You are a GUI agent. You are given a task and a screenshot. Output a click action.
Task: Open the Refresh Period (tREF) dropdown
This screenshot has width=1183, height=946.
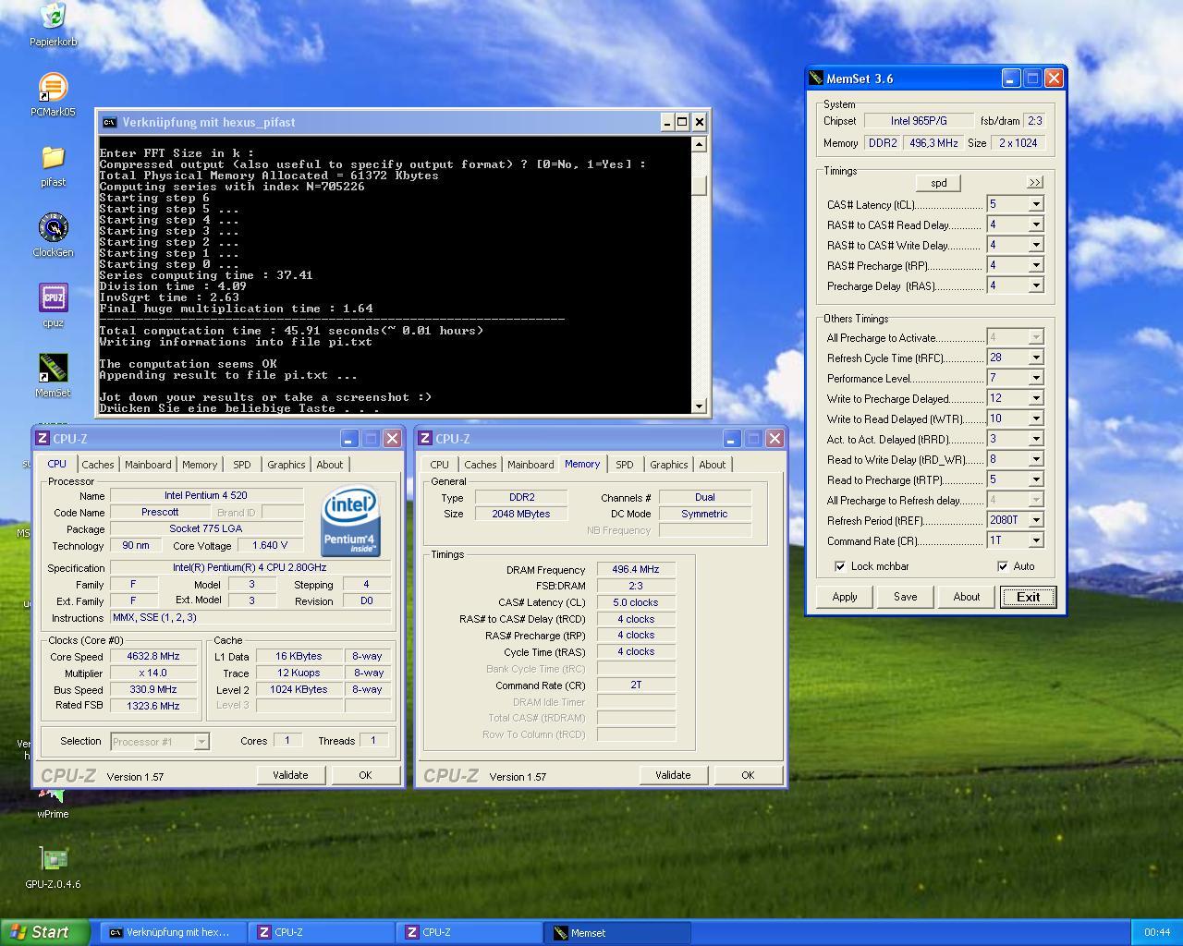point(1035,520)
